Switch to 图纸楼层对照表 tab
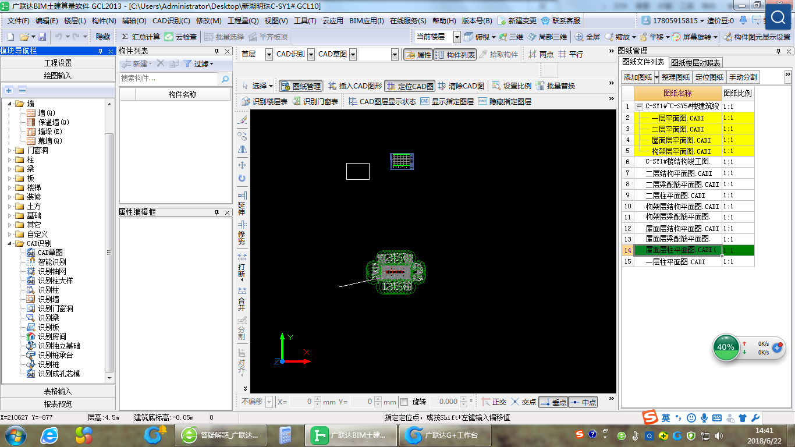795x447 pixels. click(x=695, y=63)
